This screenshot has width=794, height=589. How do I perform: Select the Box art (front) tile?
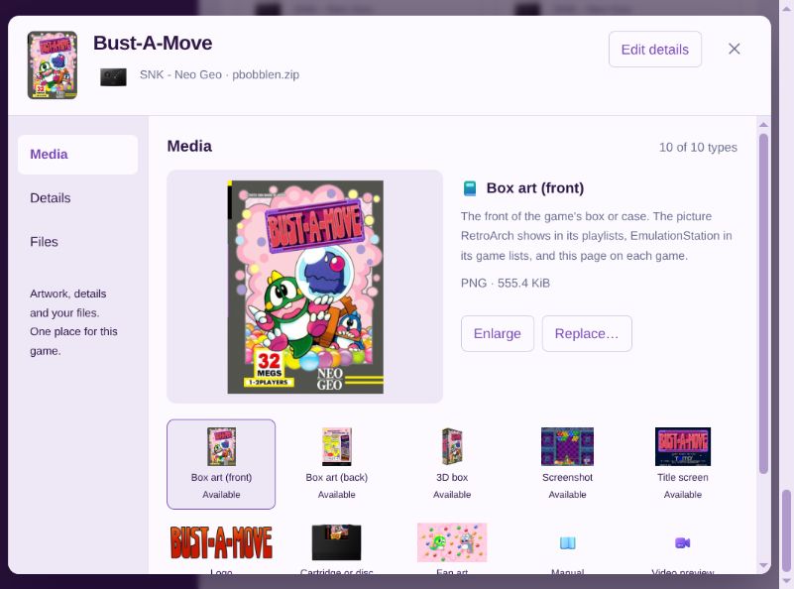(221, 464)
